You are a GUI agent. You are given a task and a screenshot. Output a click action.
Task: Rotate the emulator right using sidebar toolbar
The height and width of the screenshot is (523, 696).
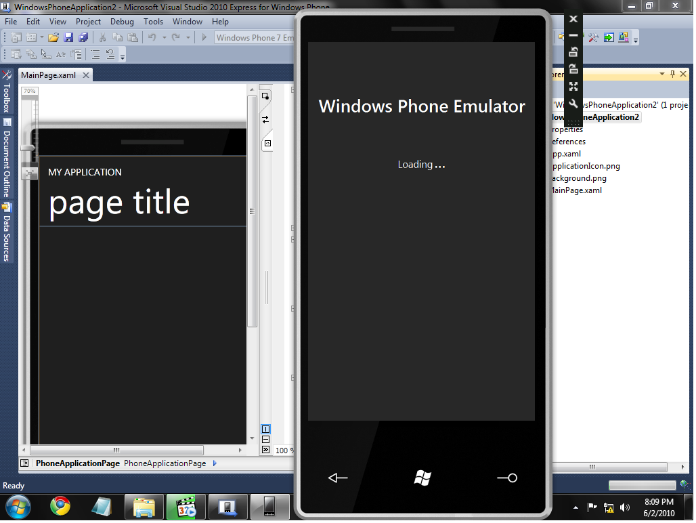[573, 69]
